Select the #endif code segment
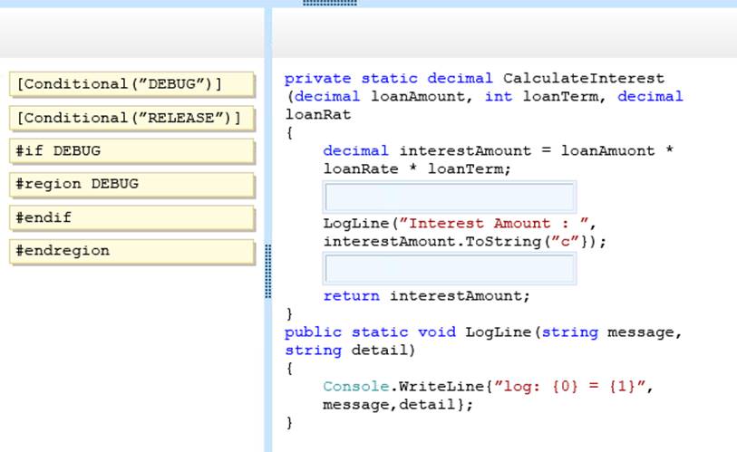 [x=131, y=218]
